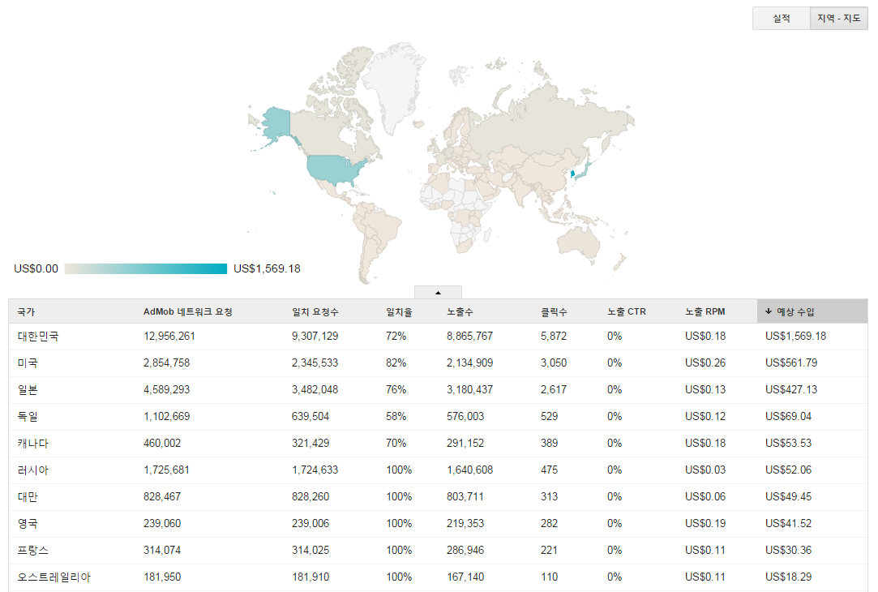Select the 일본 country row
Image resolution: width=878 pixels, height=592 pixels.
click(x=438, y=390)
